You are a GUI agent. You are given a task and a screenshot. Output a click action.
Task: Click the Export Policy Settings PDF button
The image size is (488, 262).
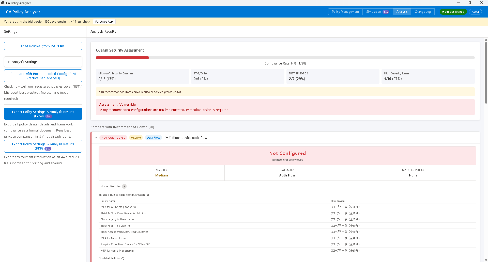pyautogui.click(x=43, y=146)
